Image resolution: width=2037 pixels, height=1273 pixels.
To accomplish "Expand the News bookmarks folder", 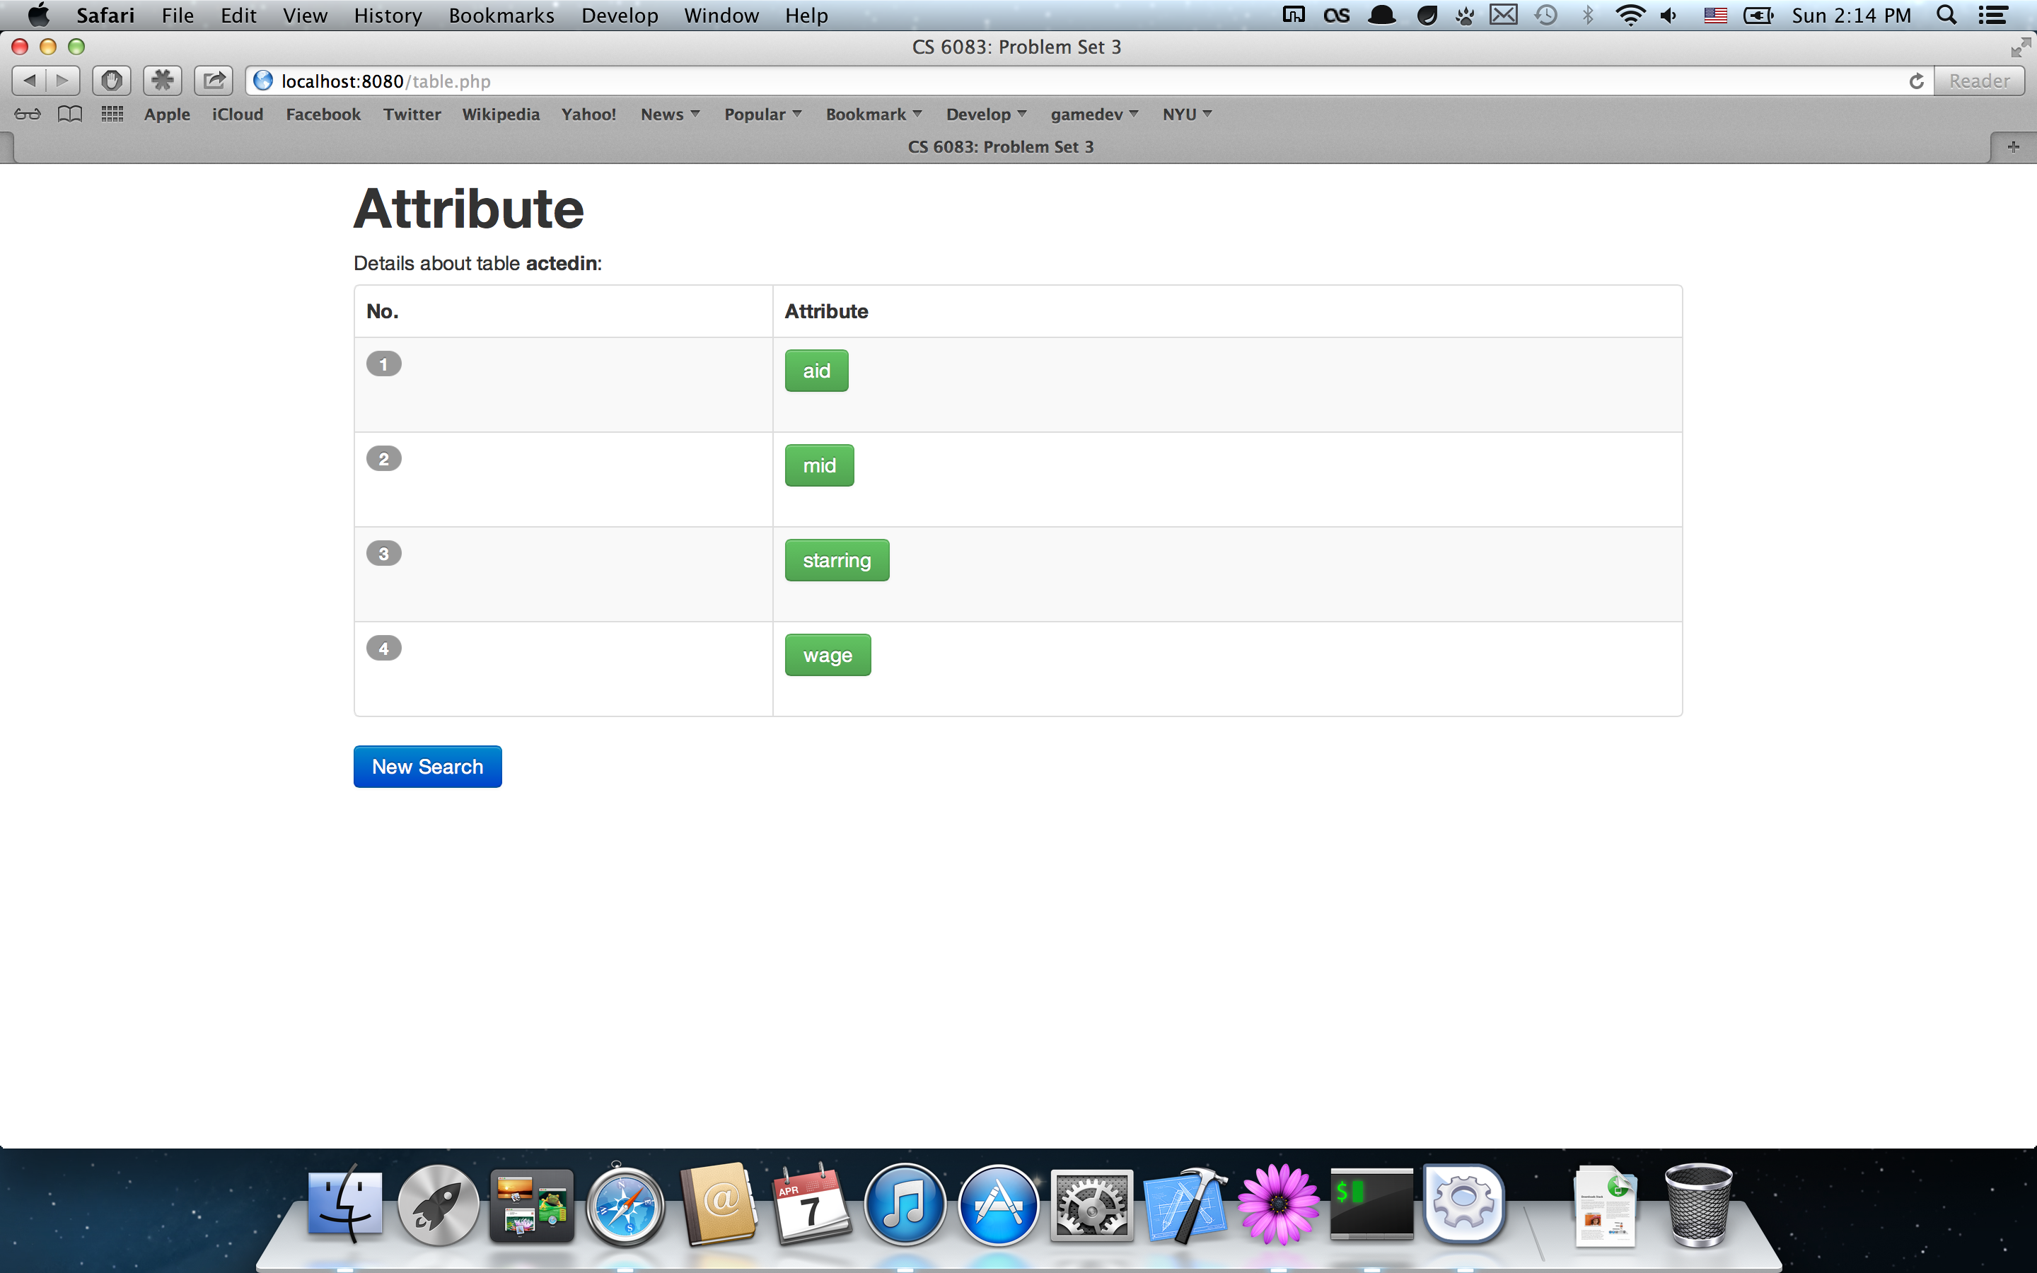I will coord(670,114).
